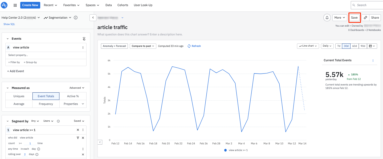Collapse the Events section chevron
The image size is (383, 159).
click(x=8, y=39)
